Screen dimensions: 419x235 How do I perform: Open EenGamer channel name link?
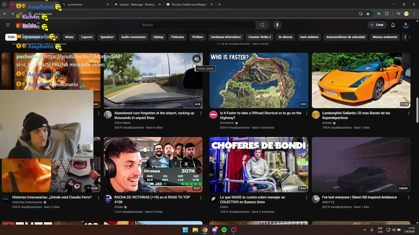point(227,123)
